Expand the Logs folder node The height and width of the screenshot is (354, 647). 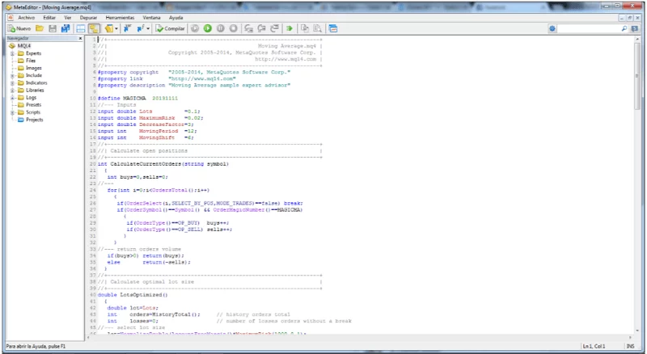point(12,98)
